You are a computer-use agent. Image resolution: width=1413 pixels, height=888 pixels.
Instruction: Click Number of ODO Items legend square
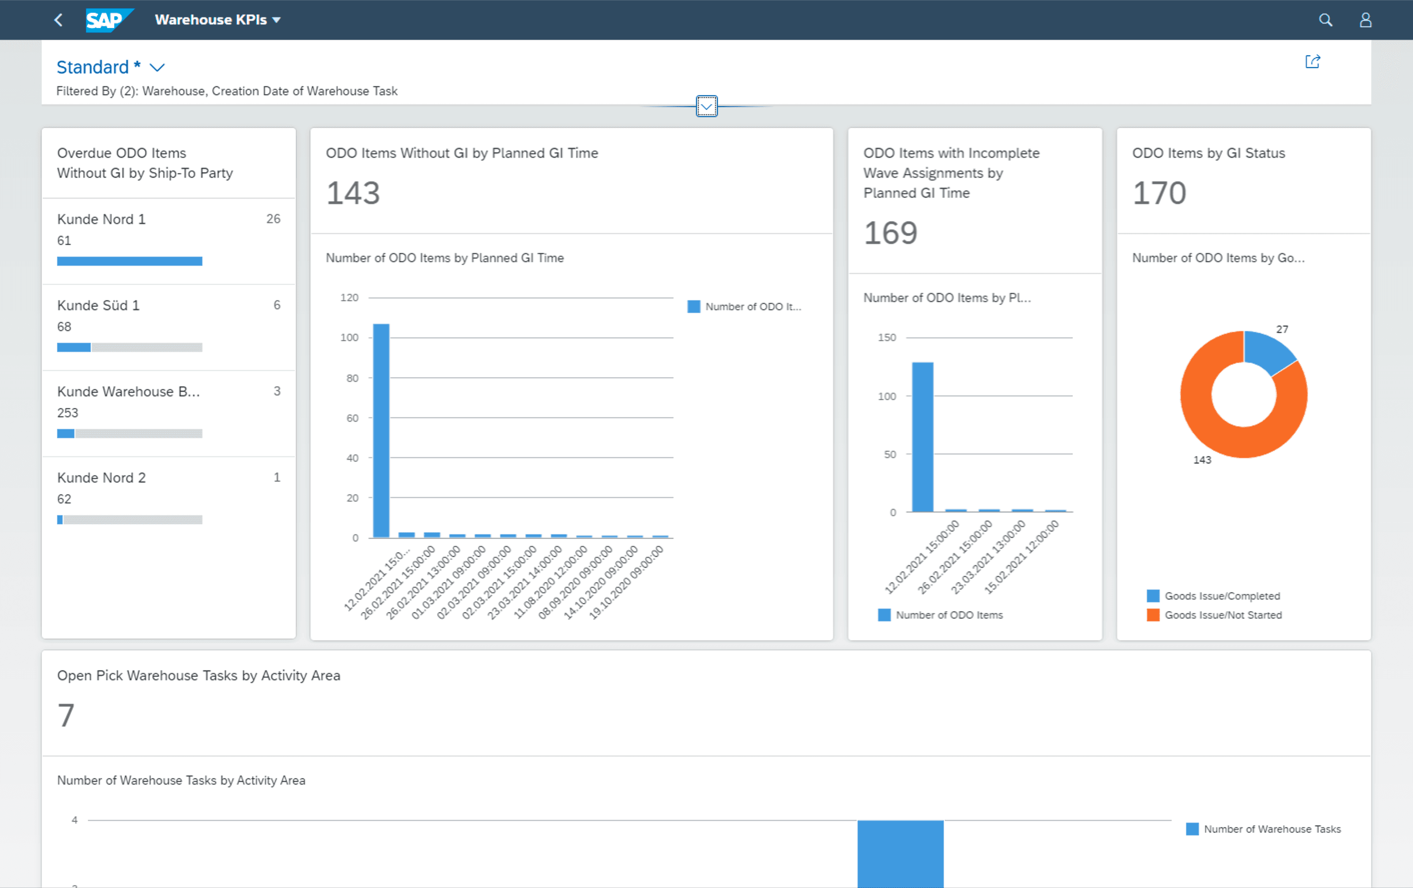pyautogui.click(x=884, y=615)
